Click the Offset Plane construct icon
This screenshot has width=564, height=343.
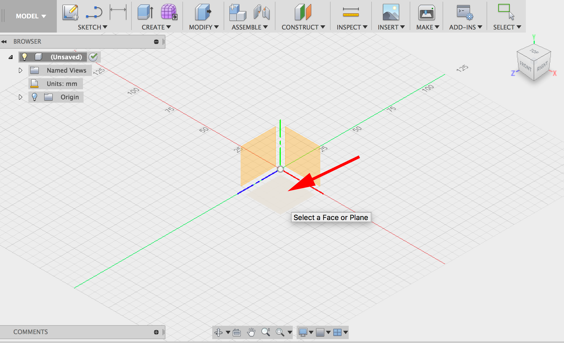tap(303, 12)
